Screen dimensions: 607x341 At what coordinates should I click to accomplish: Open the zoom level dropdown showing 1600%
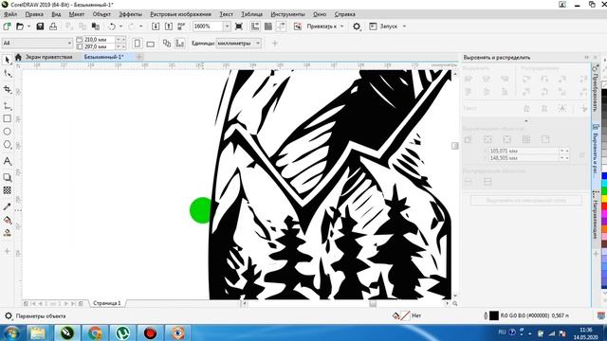coord(227,27)
